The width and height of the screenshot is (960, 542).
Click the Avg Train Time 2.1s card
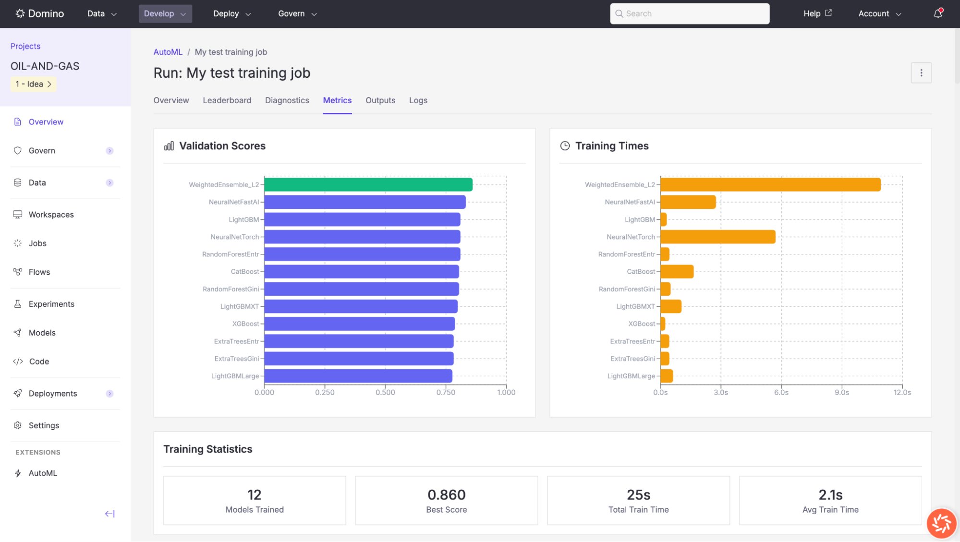[x=830, y=501]
